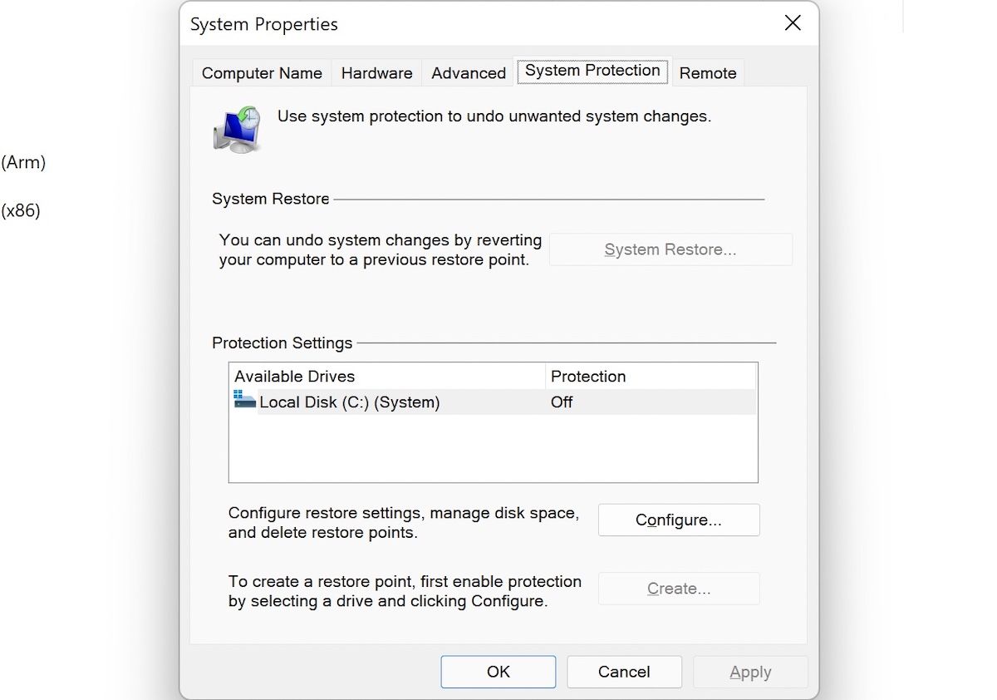
Task: Click the Apply button
Action: 749,672
